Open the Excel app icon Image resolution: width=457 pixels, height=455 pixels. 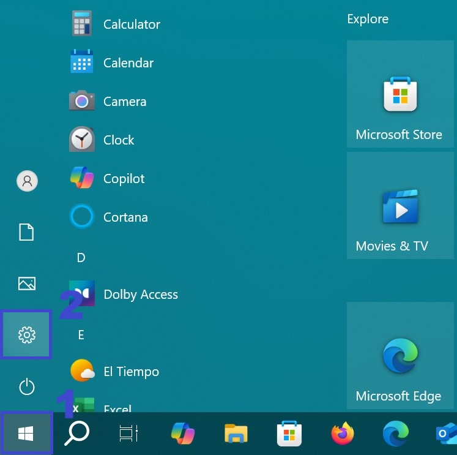click(83, 405)
